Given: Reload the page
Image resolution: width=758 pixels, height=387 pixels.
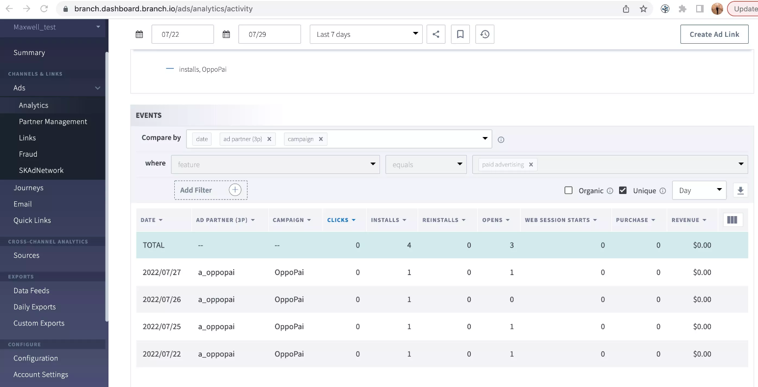Looking at the screenshot, I should click(44, 9).
